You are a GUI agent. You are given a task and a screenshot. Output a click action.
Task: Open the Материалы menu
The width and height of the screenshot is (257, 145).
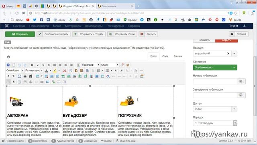[73, 26]
